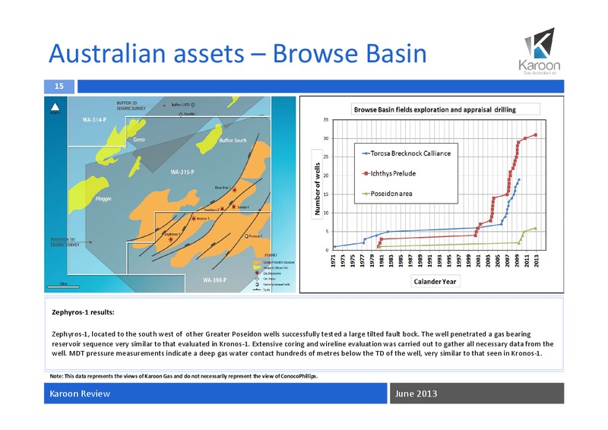Click the WA-314-P permit label
This screenshot has height=430, width=608.
tap(94, 120)
